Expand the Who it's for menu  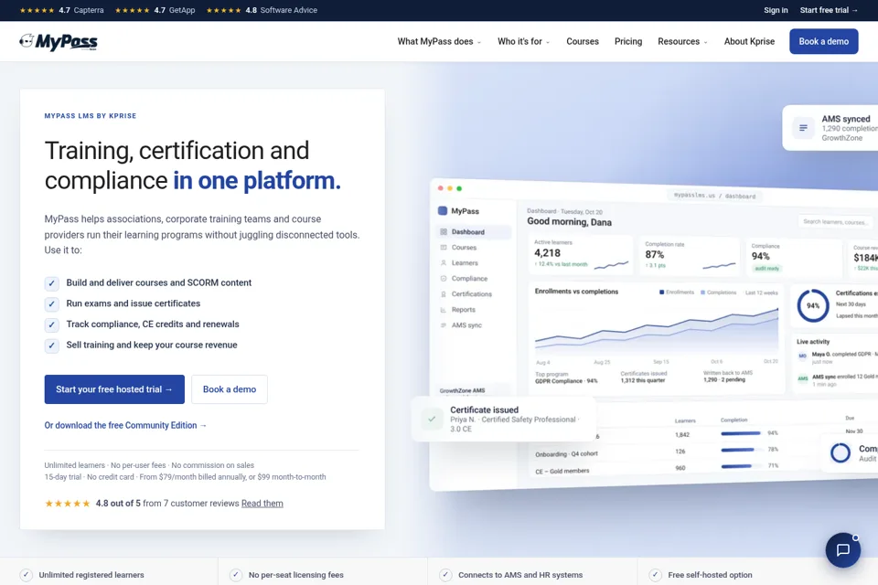523,41
